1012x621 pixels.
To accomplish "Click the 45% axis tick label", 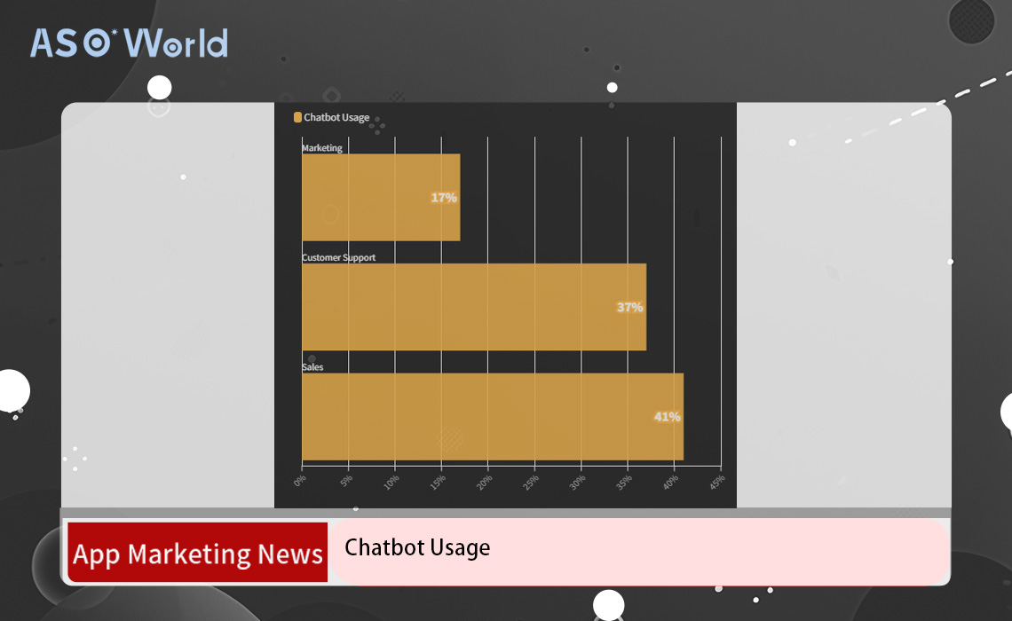I will point(717,483).
